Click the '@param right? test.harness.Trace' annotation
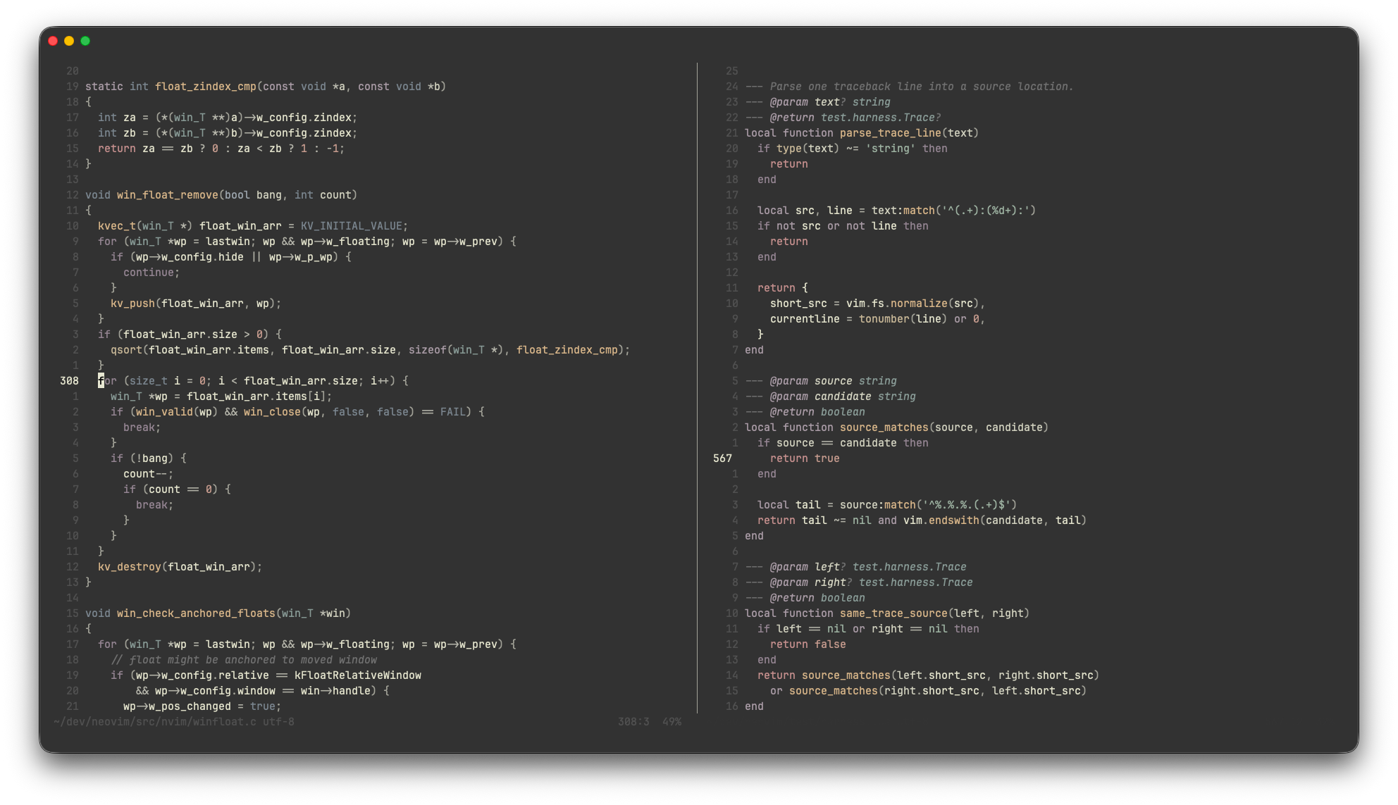Viewport: 1398px width, 805px height. [x=859, y=582]
